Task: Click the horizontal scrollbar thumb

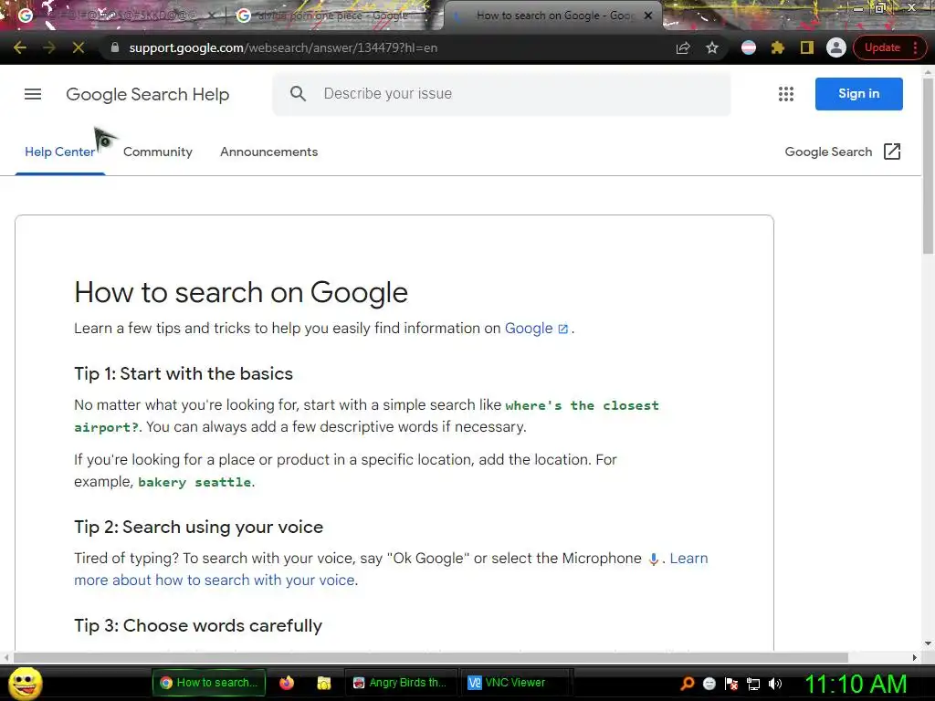Action: (431, 657)
